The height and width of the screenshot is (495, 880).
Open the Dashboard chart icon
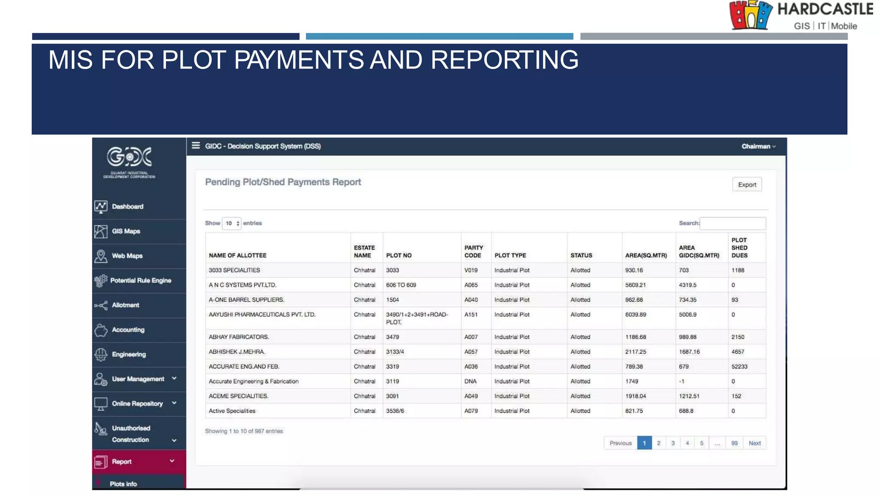pos(101,207)
